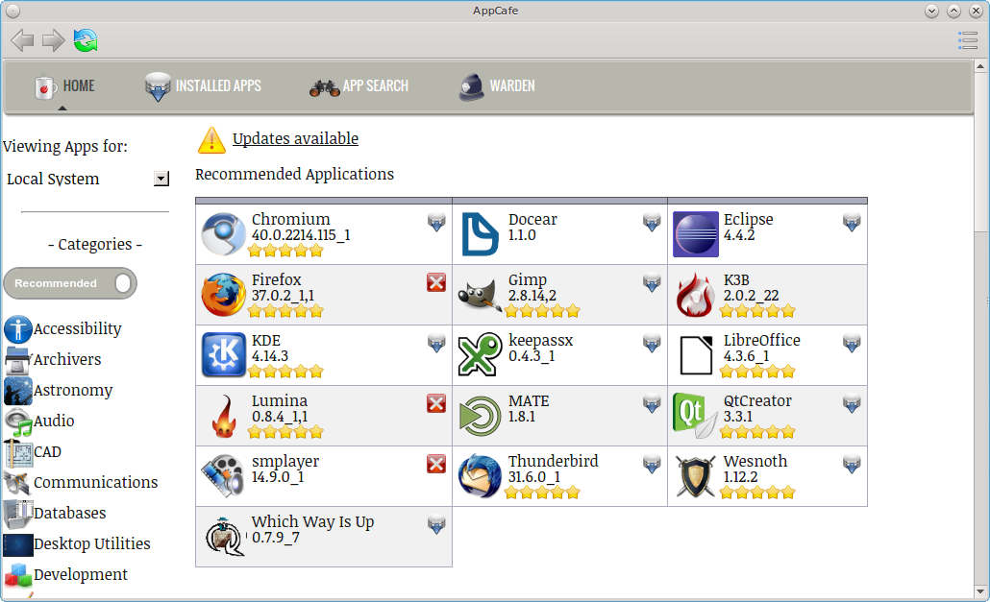
Task: Browse the Astronomy category
Action: 73,390
